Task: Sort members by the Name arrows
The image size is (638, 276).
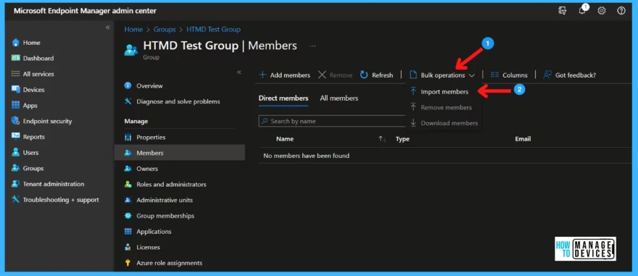Action: (382, 139)
